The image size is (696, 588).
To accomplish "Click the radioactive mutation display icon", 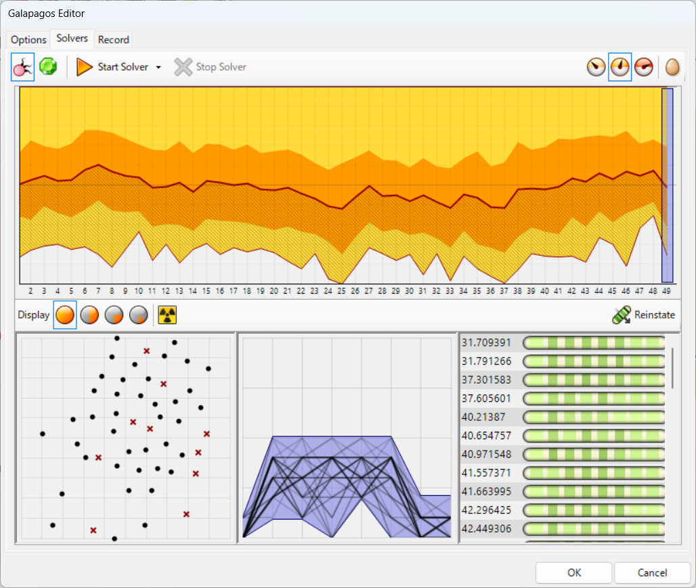I will (167, 315).
